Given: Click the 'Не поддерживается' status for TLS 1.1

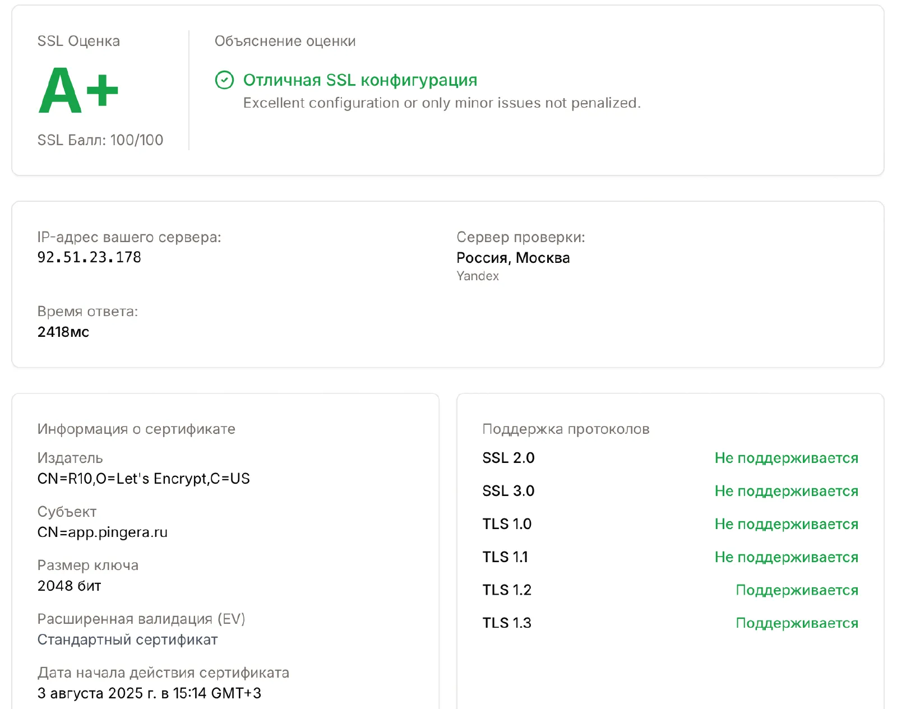Looking at the screenshot, I should (x=787, y=557).
